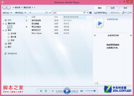Go to previous list with left arrow
134x96 pixels.
[95, 35]
